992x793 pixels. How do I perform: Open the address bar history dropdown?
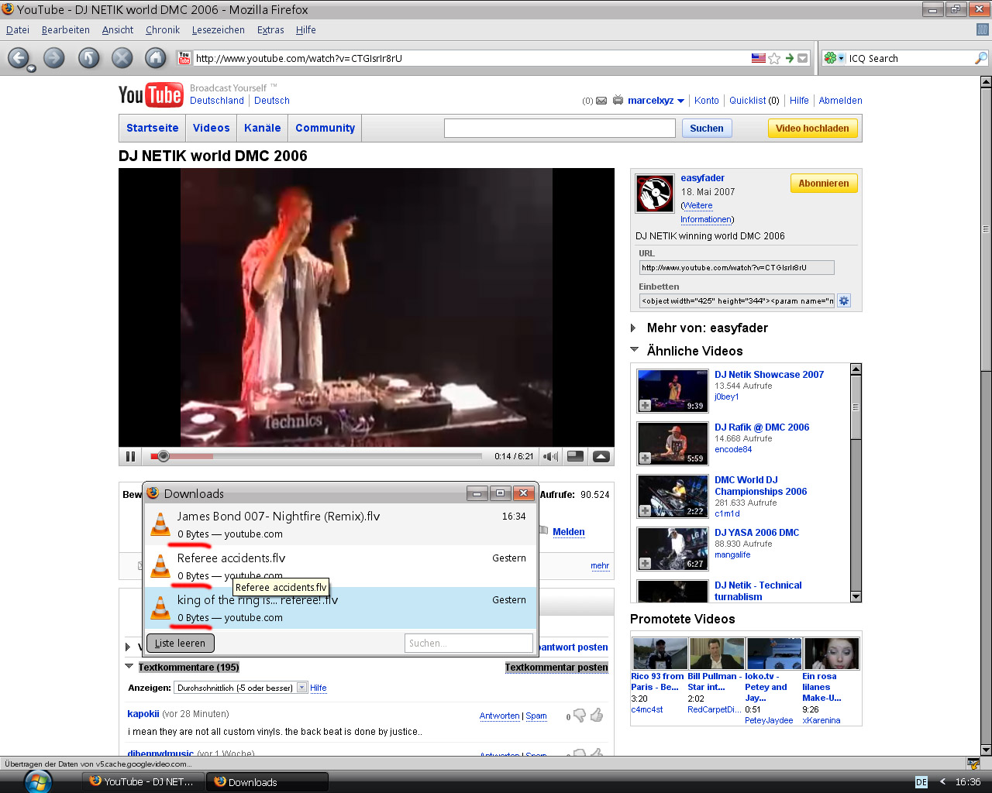click(x=803, y=58)
